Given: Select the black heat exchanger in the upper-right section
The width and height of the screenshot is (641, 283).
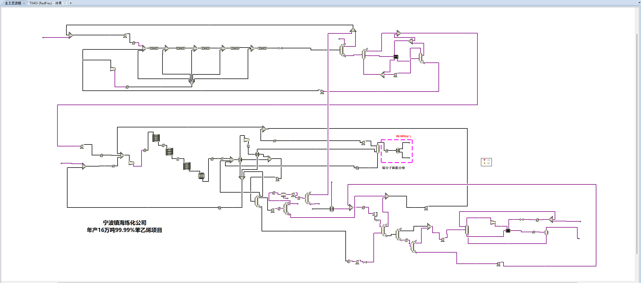Looking at the screenshot, I should click(x=396, y=57).
